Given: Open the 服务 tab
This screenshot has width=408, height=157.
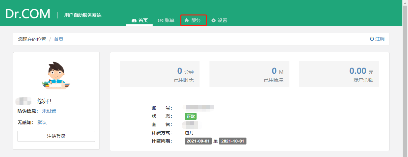Looking at the screenshot, I should click(196, 20).
